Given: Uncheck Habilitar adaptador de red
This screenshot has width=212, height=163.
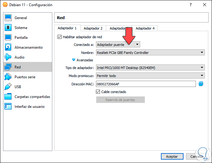Looking at the screenshot, I should click(60, 37).
